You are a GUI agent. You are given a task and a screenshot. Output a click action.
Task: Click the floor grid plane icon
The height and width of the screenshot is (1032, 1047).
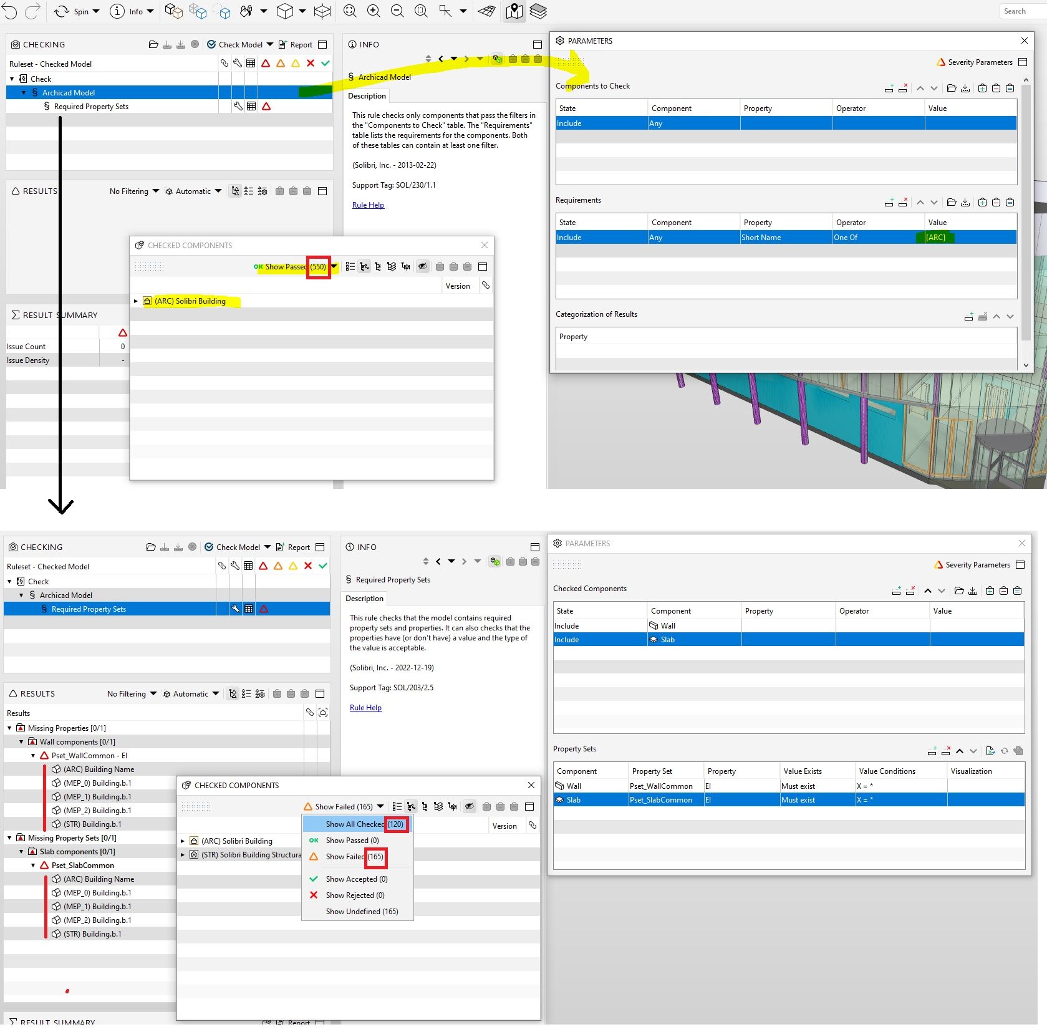pos(487,11)
